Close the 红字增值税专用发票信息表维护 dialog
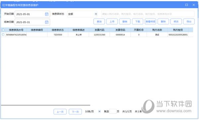 coord(194,5)
